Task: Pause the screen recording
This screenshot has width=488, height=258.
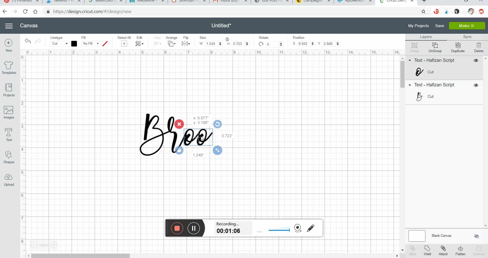Action: pyautogui.click(x=194, y=228)
